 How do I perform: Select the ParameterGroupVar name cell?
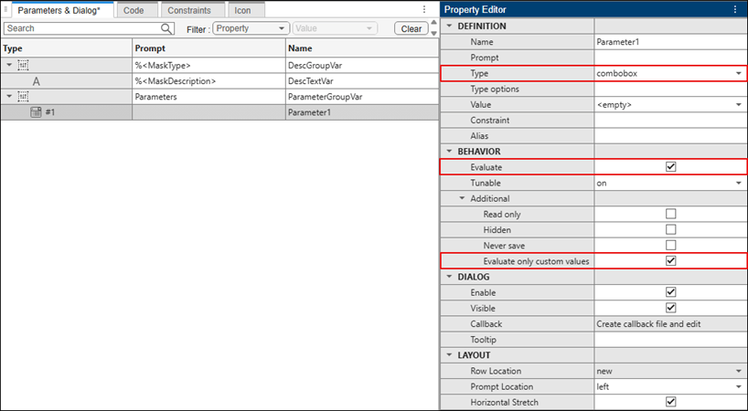[362, 97]
